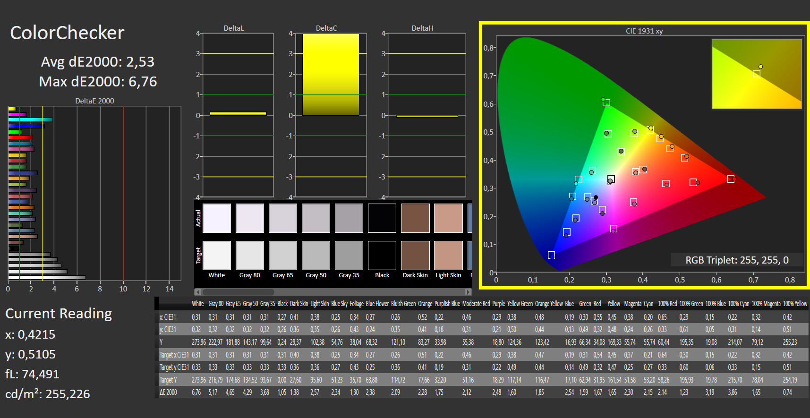Click the ΔE 2000 cell '6,76' under White
This screenshot has height=418, width=810.
(x=196, y=392)
